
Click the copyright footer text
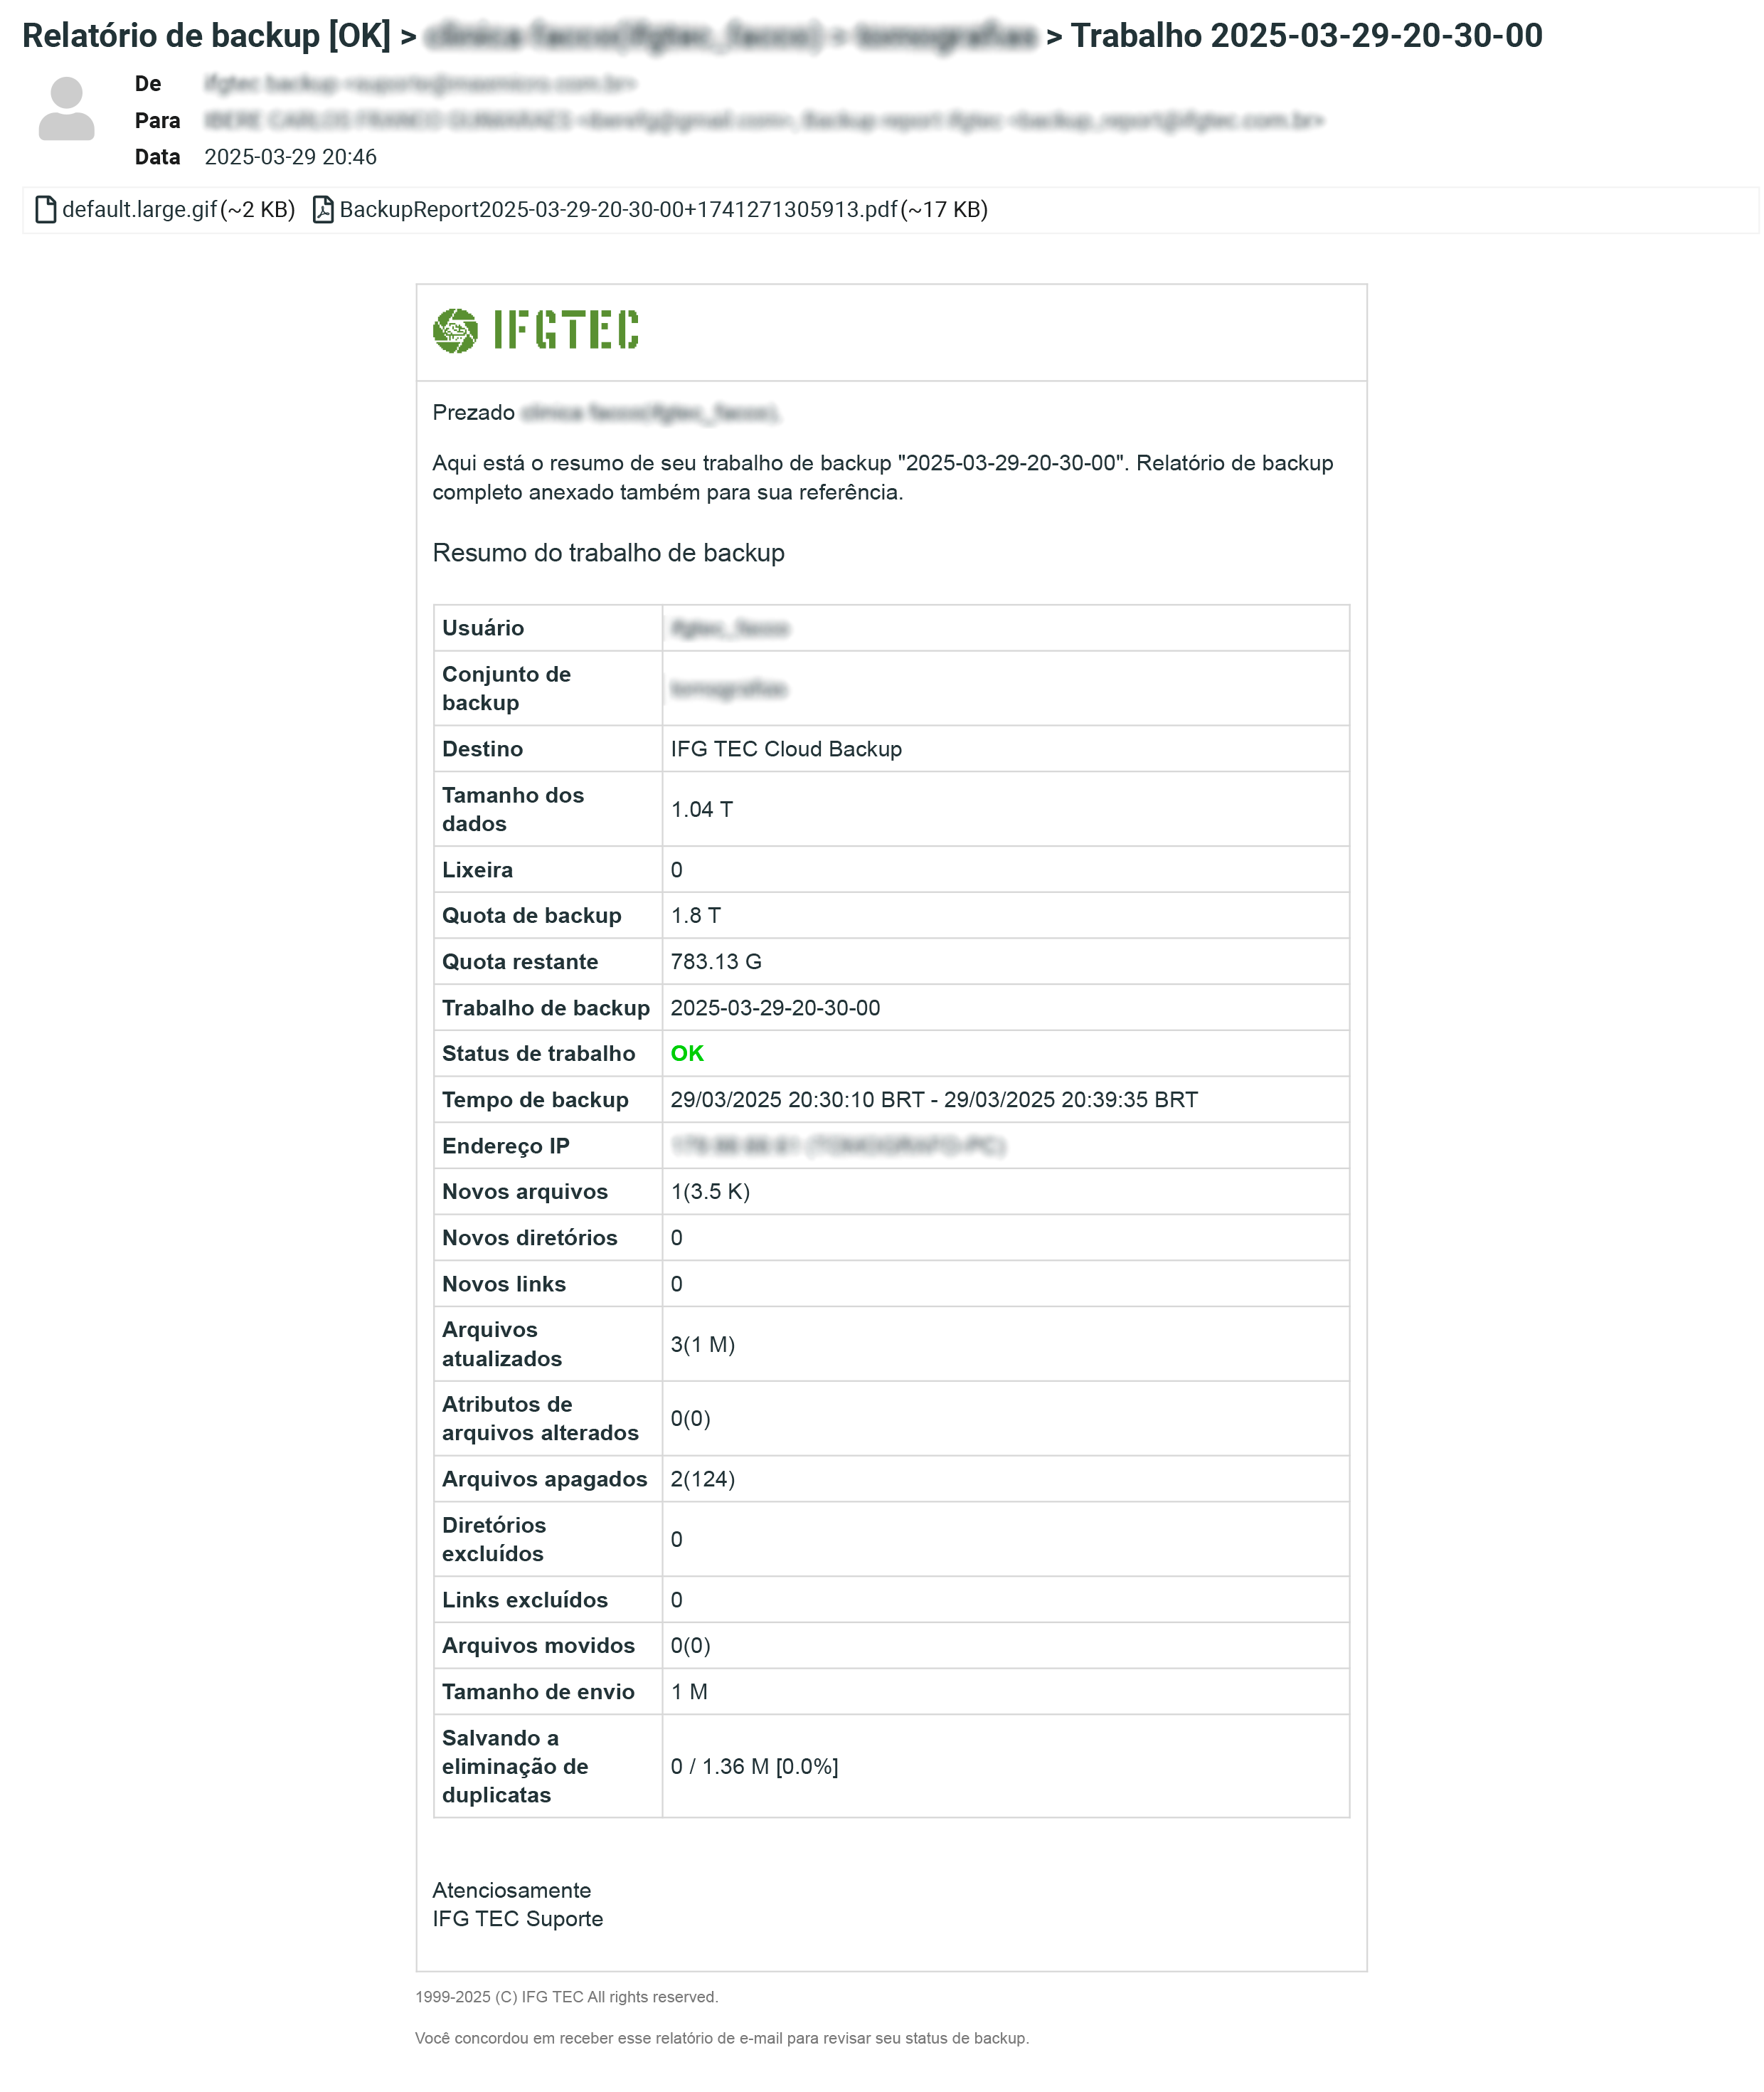point(566,1996)
